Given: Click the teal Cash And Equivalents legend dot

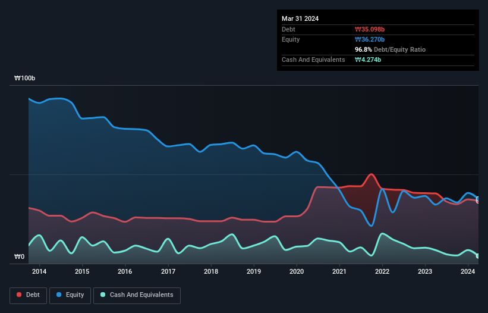Looking at the screenshot, I should [103, 295].
